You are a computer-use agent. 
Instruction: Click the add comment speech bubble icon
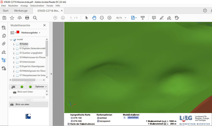click(154, 18)
